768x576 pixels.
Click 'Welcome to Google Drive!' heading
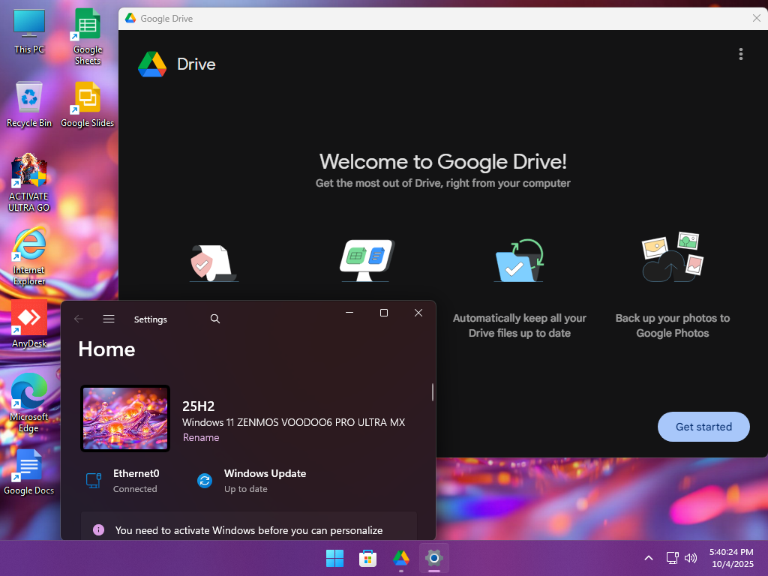point(442,162)
